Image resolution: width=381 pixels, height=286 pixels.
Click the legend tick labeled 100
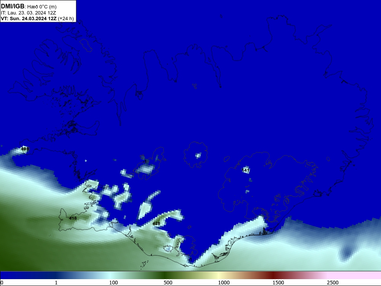114,283
